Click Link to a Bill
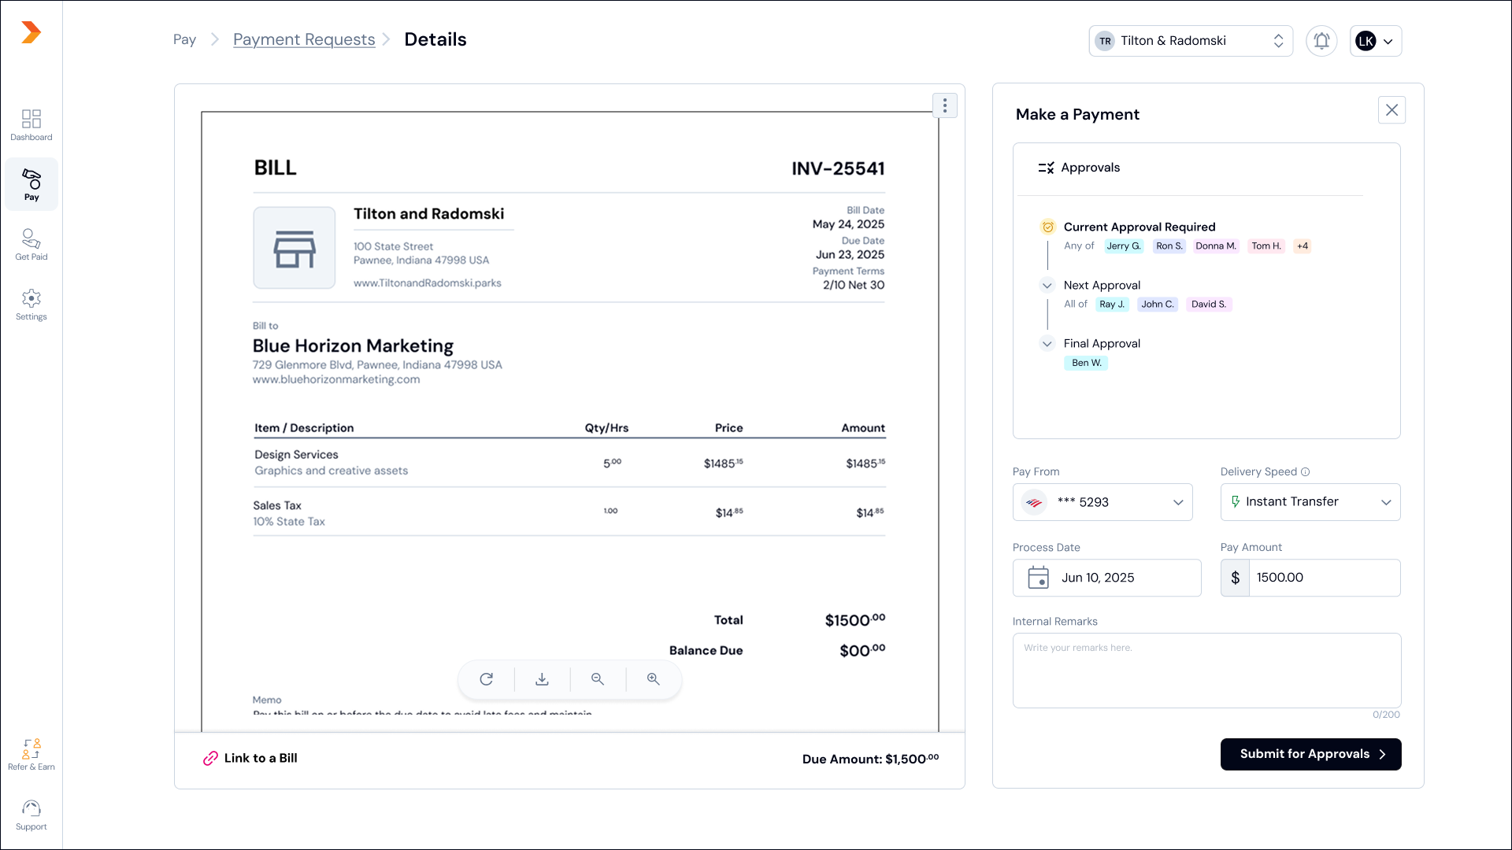Image resolution: width=1512 pixels, height=850 pixels. [250, 758]
